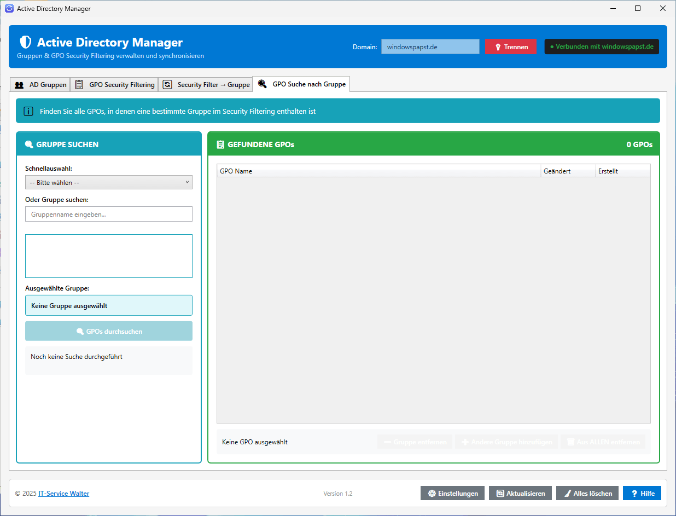Click the info icon in the teal banner
676x516 pixels.
coord(28,111)
